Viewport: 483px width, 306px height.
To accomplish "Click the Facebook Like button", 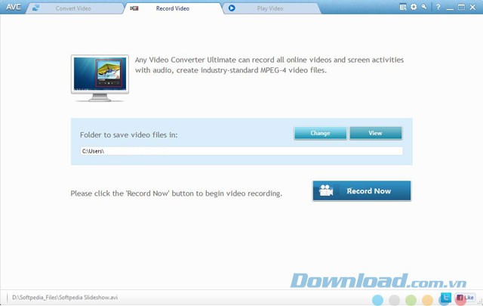I will pos(465,298).
